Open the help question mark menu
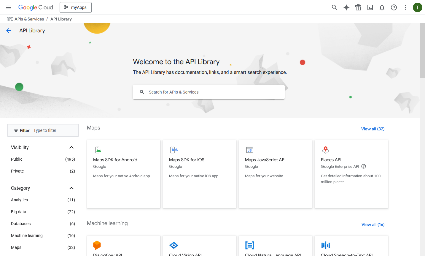 (394, 7)
